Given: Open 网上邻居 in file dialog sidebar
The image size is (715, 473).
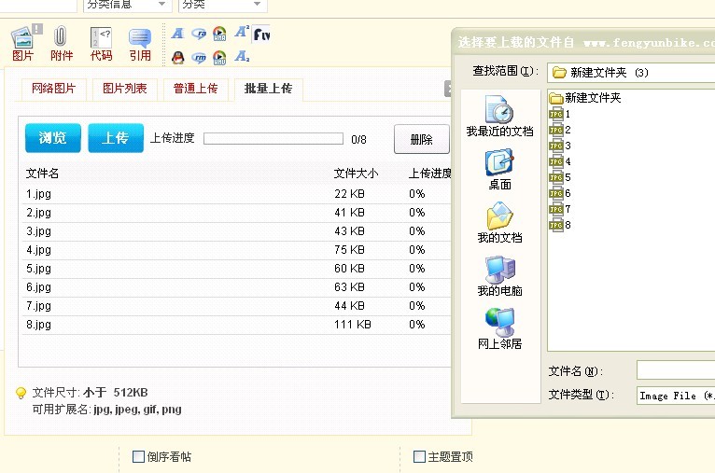Looking at the screenshot, I should click(x=499, y=328).
